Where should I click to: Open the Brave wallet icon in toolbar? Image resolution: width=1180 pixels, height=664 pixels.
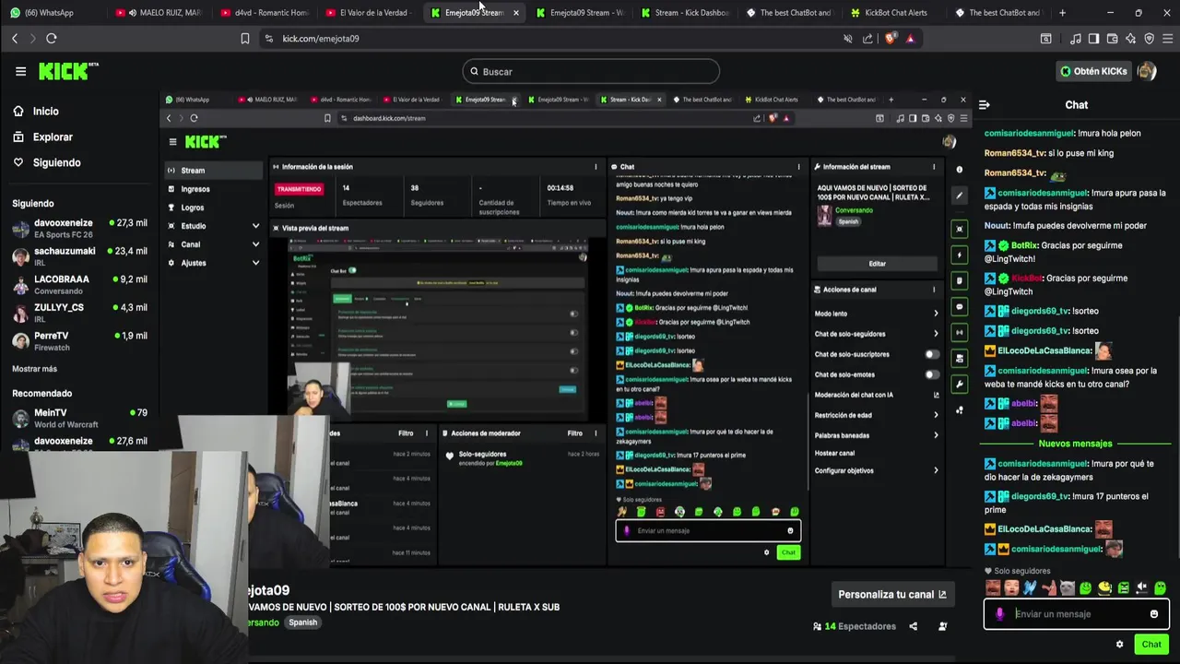[x=1112, y=39]
